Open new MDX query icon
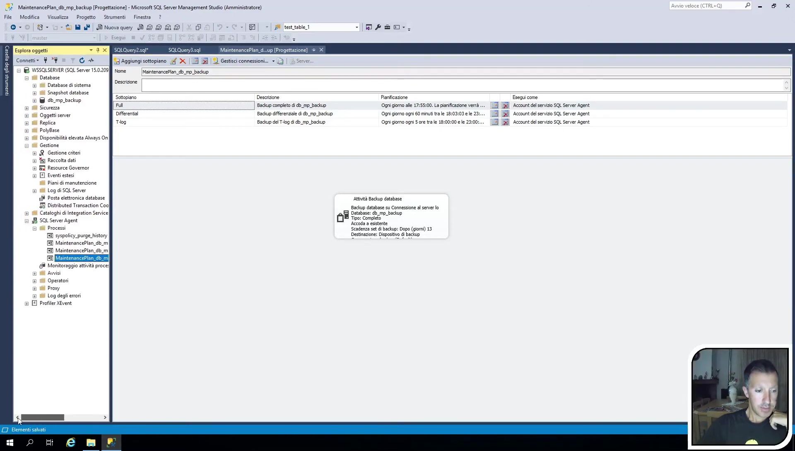795x451 pixels. [149, 27]
